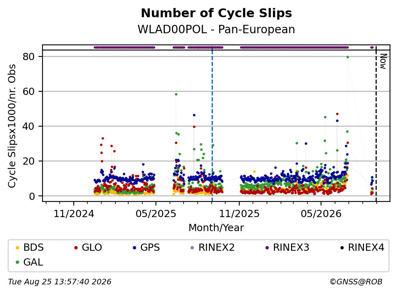The width and height of the screenshot is (398, 294).
Task: Click the y-axis tick label 40
Action: 28,126
